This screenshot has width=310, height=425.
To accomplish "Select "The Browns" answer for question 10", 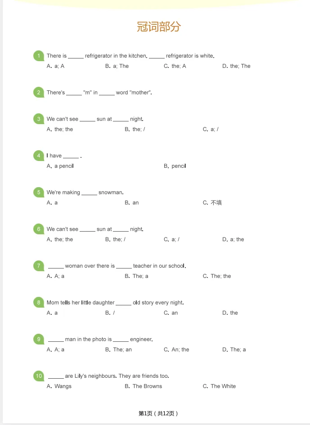I will click(x=143, y=386).
